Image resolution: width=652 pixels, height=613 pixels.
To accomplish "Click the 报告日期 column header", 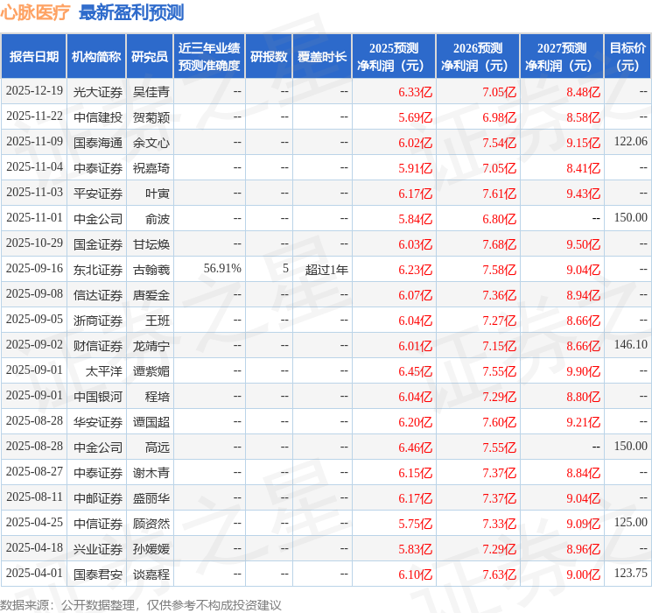I will pyautogui.click(x=33, y=56).
